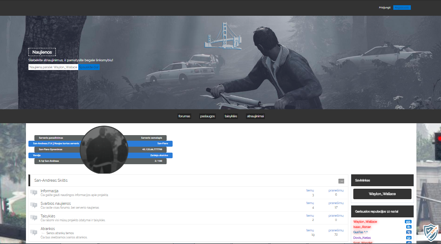Open Isaac_Ronan in the reputation list

(362, 227)
